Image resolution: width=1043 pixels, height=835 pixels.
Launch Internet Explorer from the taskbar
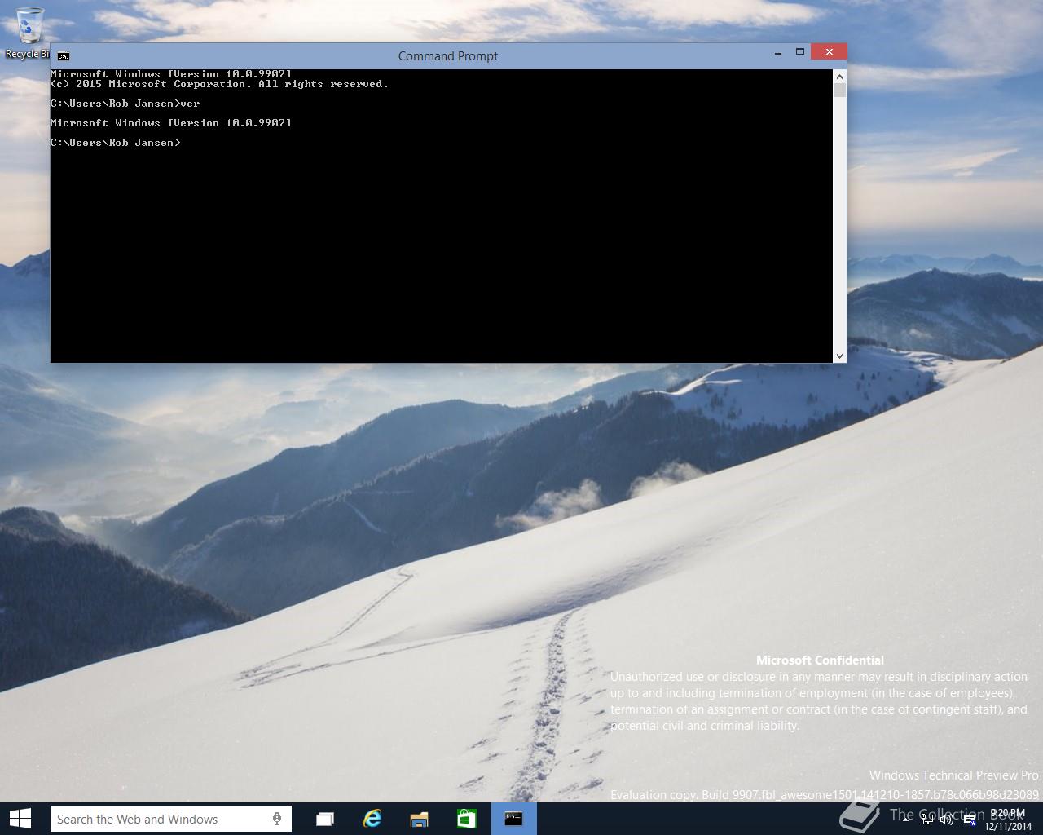pos(372,819)
